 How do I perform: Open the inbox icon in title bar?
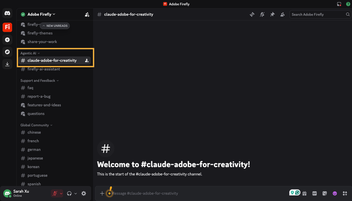339,4
